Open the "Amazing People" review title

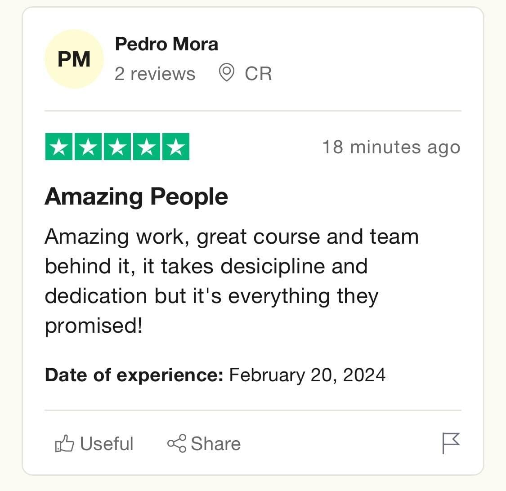pos(136,196)
